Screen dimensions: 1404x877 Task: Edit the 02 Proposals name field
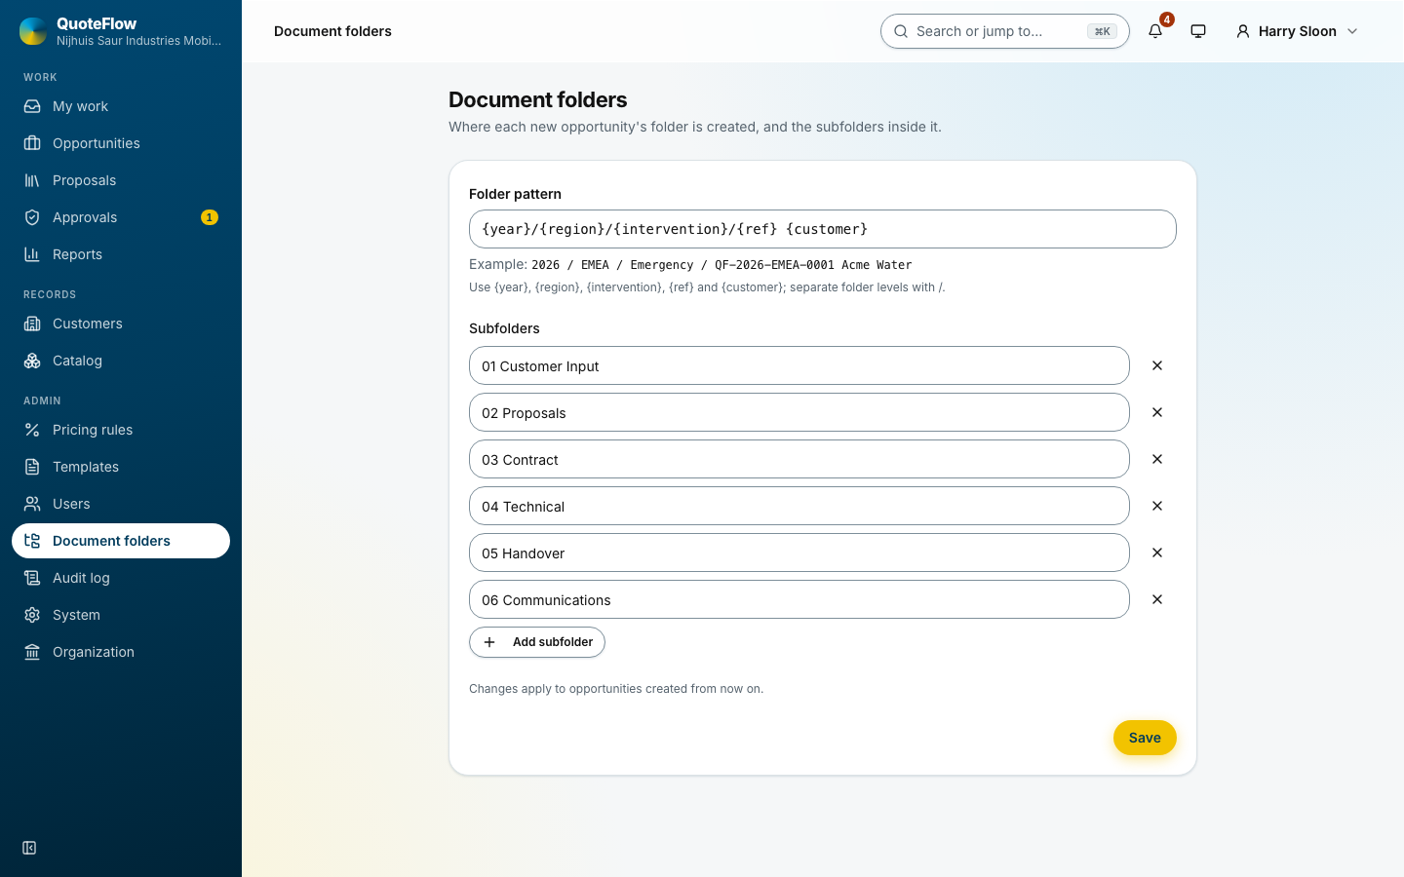(x=799, y=412)
